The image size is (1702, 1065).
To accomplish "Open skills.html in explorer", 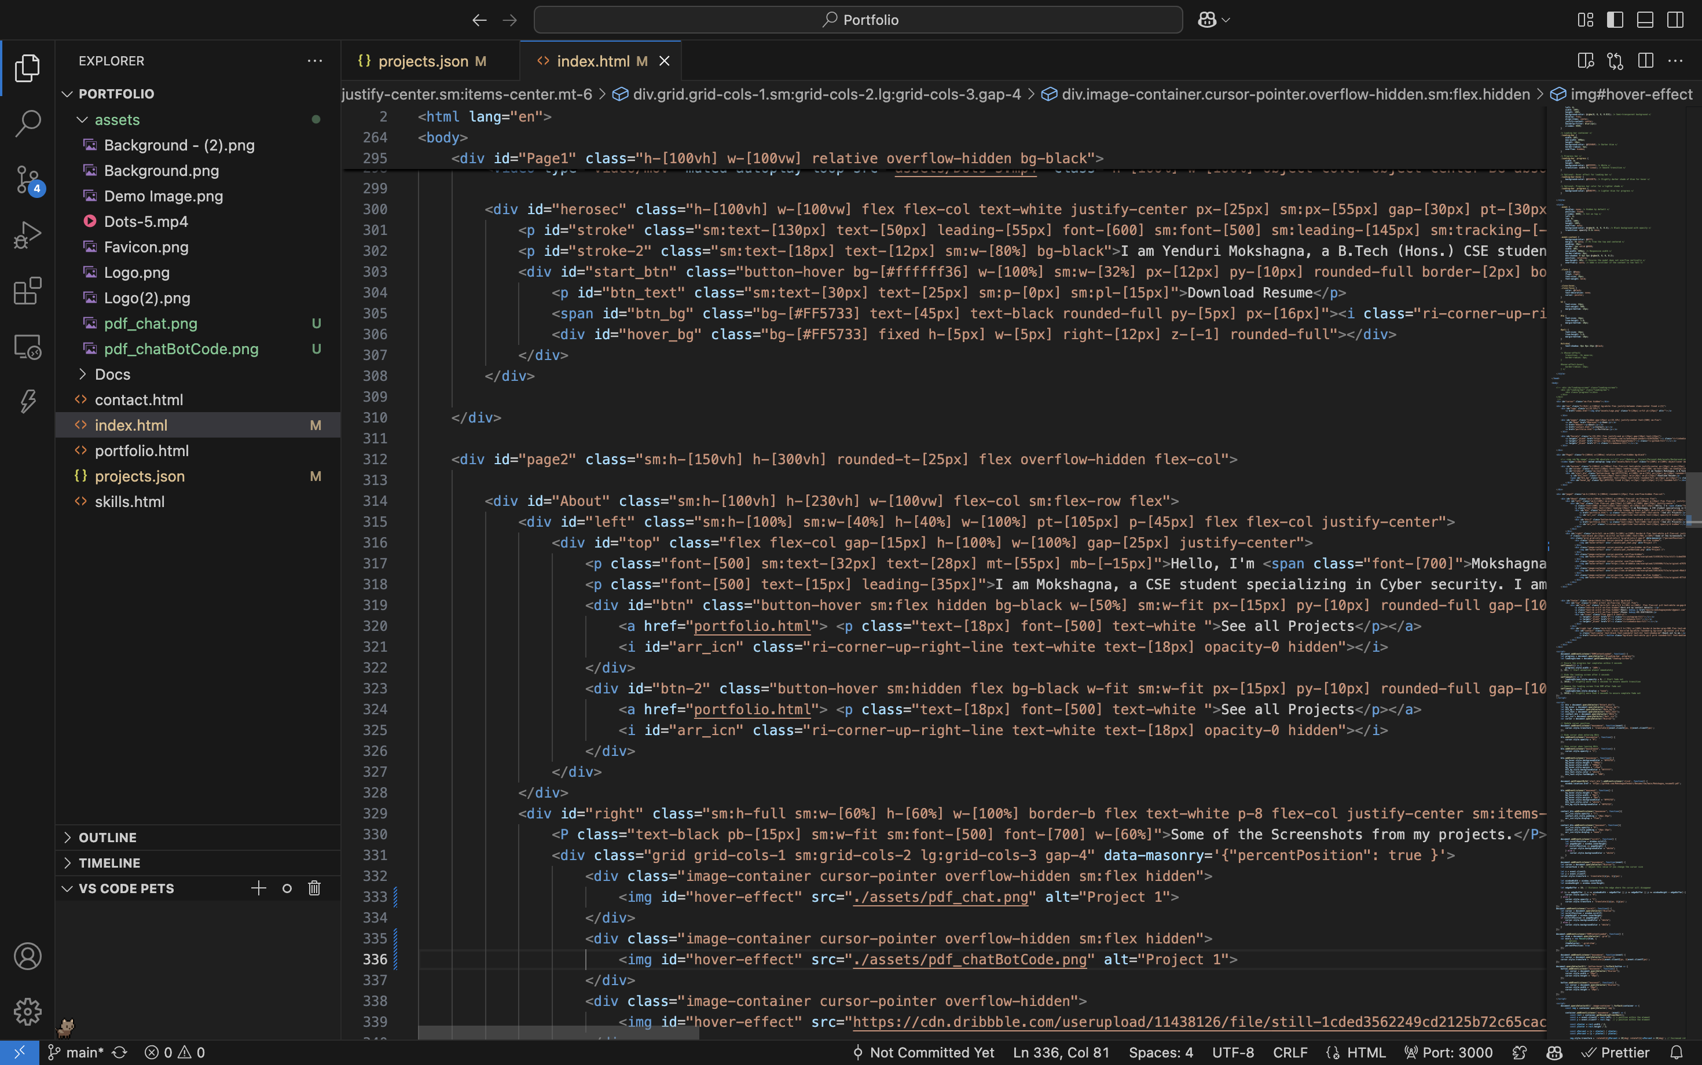I will point(197,501).
